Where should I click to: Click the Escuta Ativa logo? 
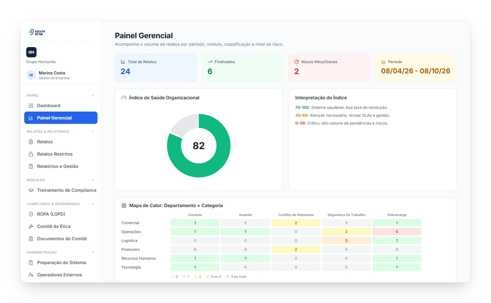click(x=37, y=32)
